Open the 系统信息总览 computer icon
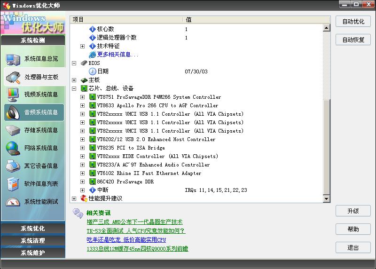The image size is (376, 269). (x=13, y=59)
